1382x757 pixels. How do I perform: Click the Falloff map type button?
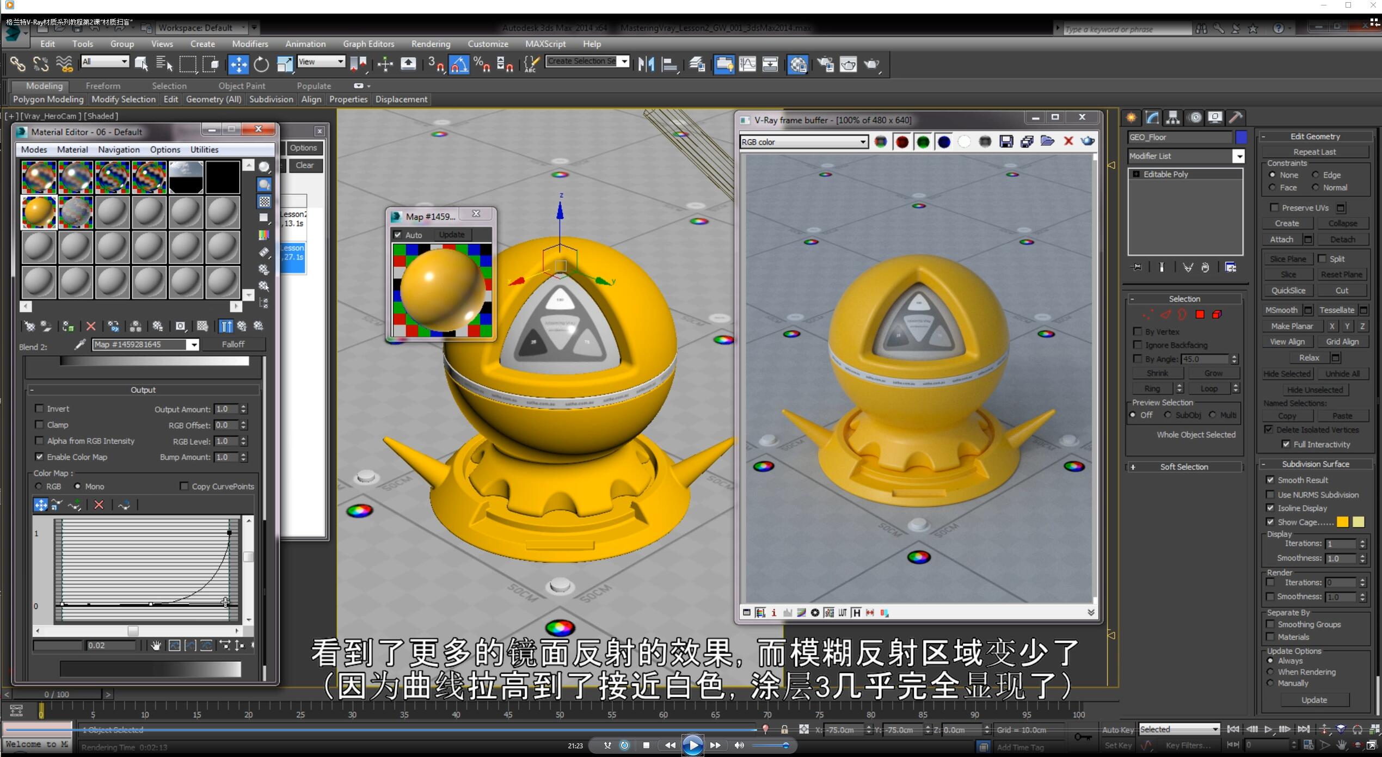pyautogui.click(x=233, y=344)
